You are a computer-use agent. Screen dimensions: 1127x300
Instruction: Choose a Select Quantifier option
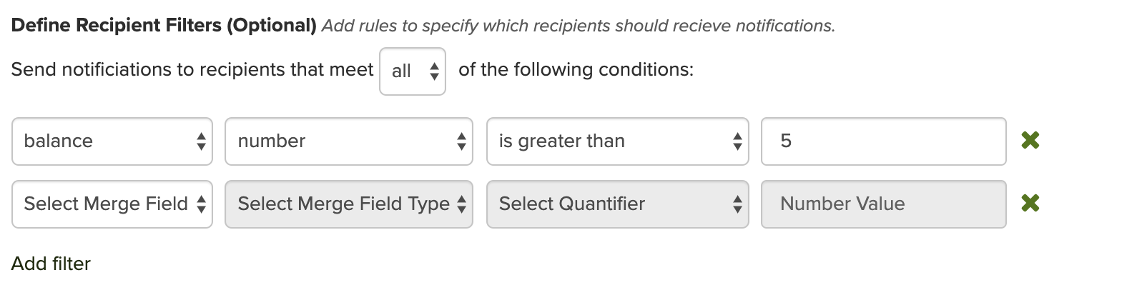[617, 204]
